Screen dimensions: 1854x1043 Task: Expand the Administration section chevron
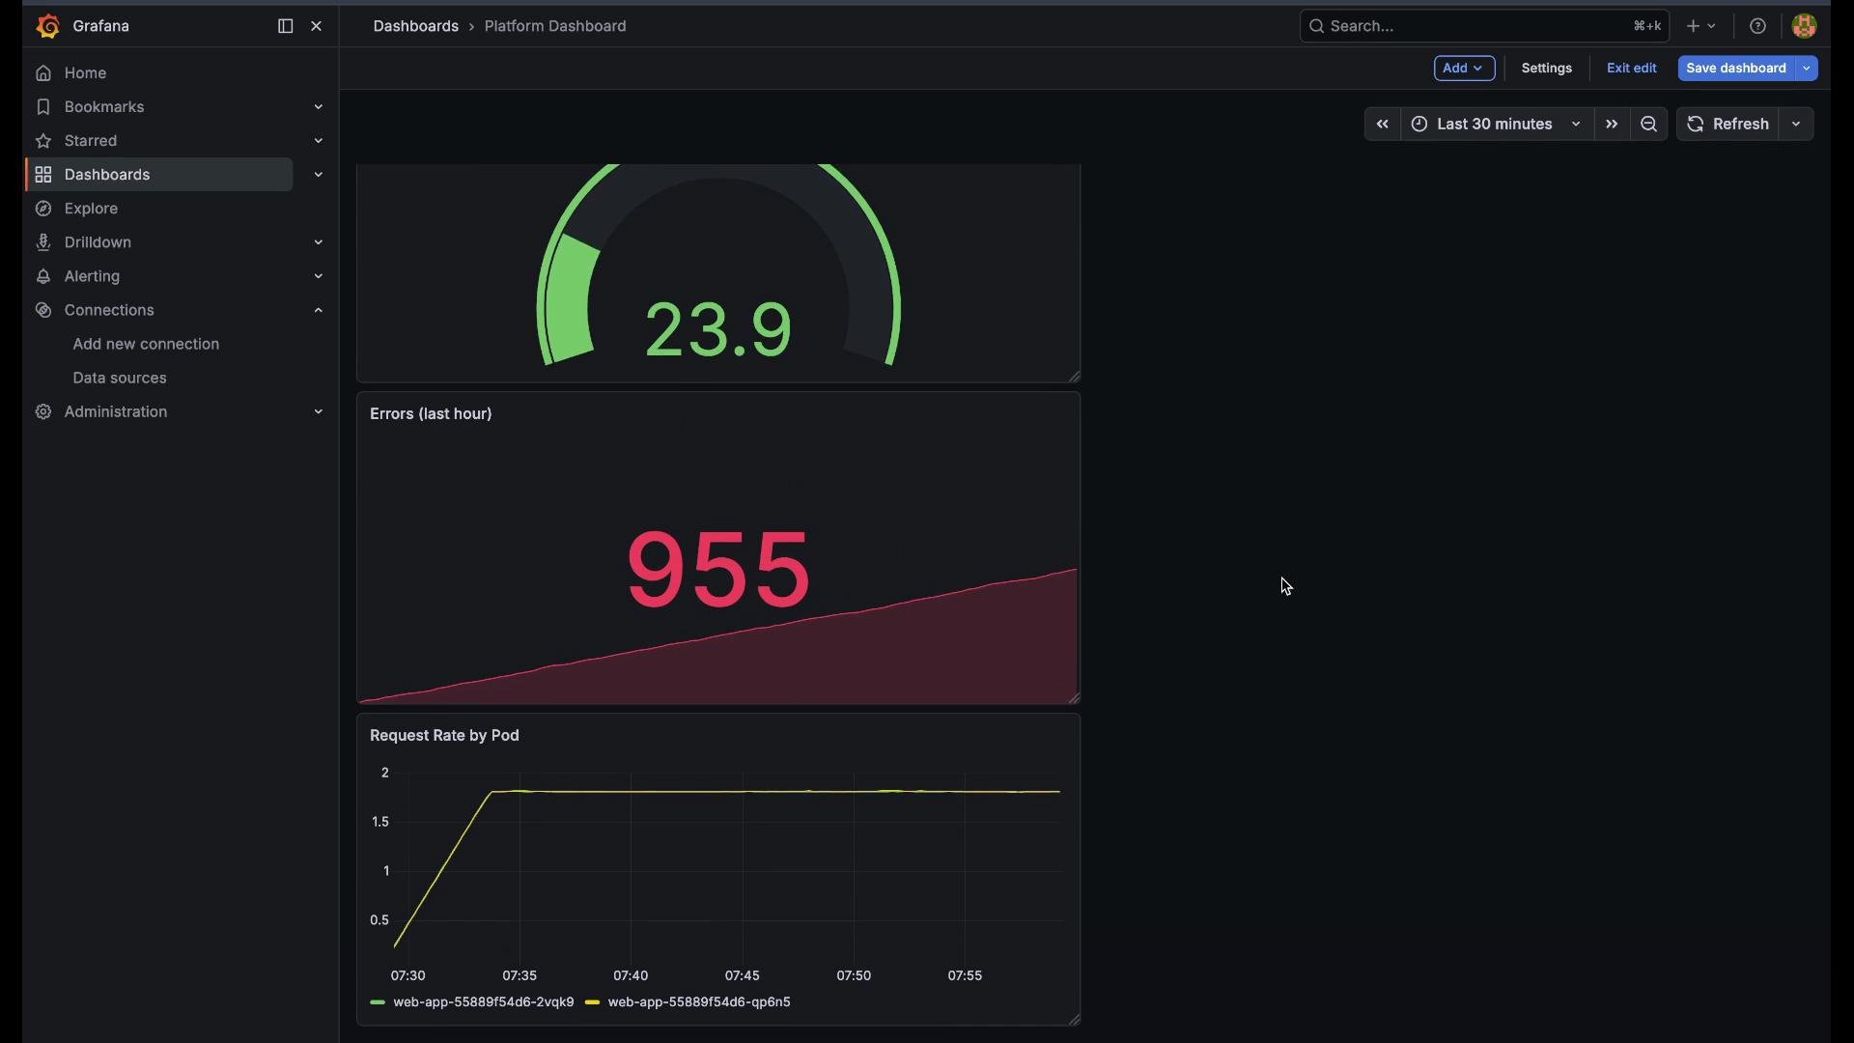(x=319, y=411)
